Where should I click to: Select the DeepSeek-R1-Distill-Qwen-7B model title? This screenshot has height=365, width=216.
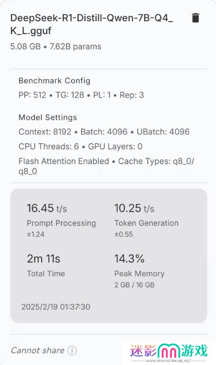91,24
